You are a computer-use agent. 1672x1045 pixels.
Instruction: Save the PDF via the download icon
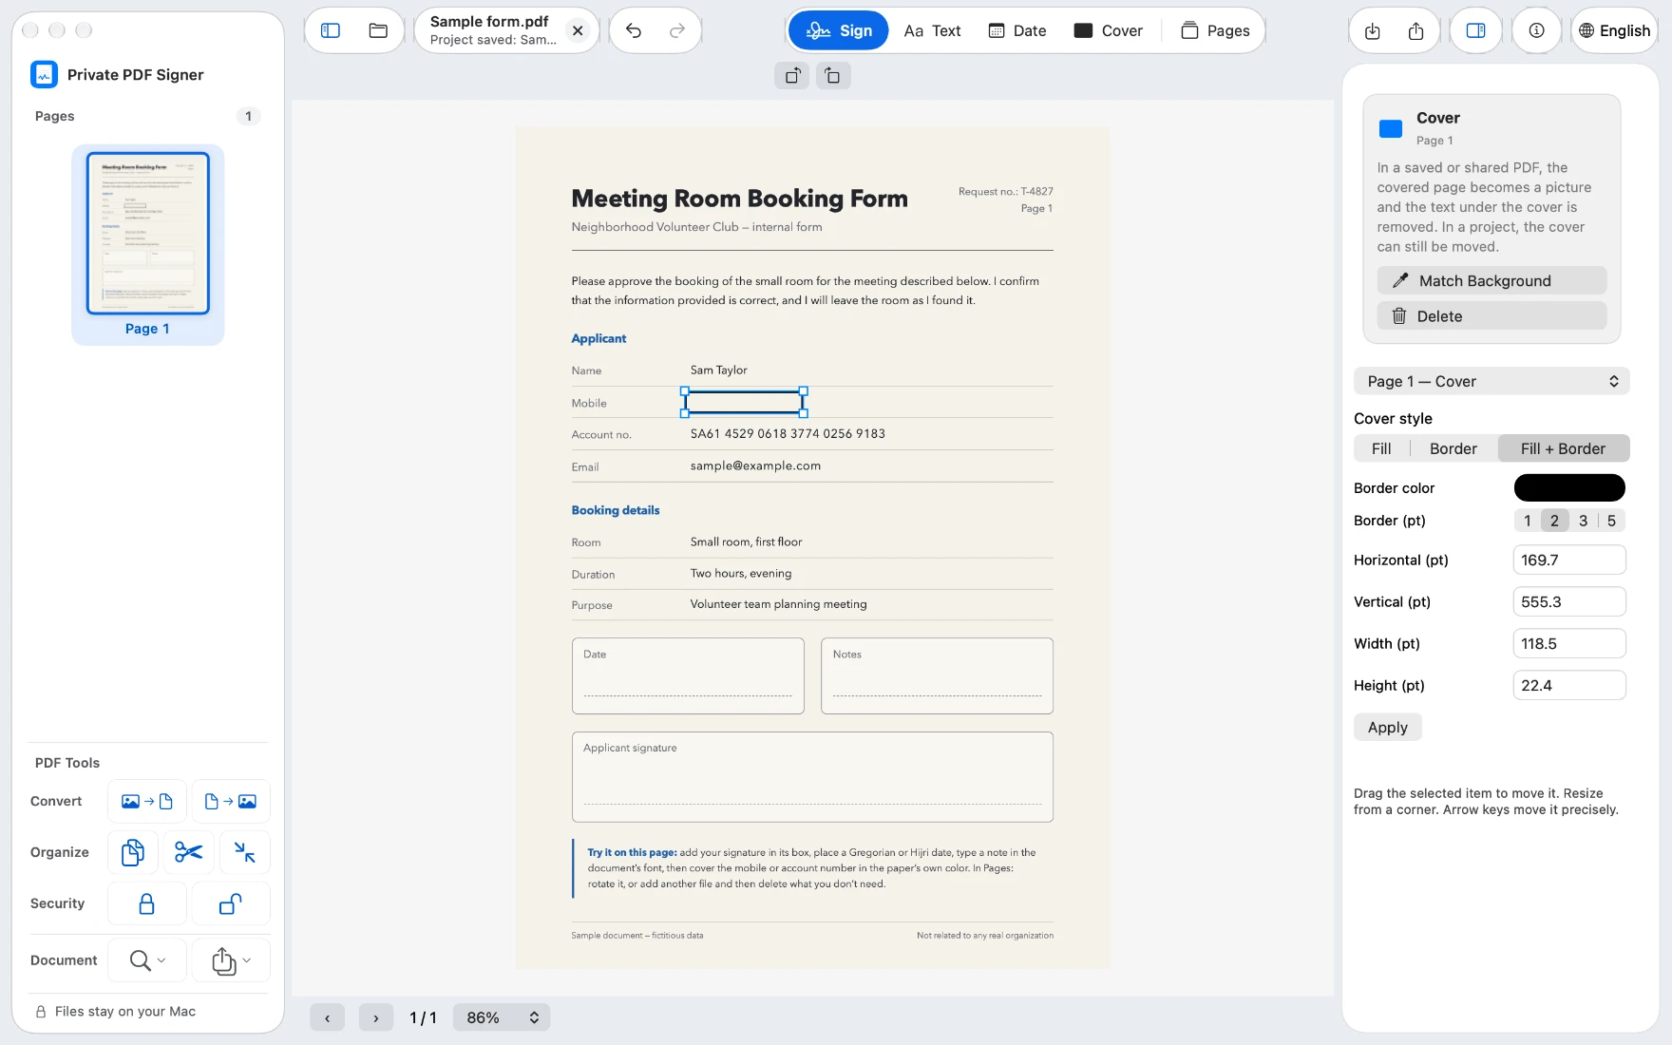pos(1373,30)
